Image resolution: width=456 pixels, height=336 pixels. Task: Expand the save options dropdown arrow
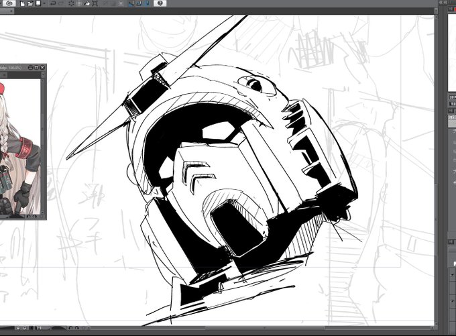pos(44,3)
